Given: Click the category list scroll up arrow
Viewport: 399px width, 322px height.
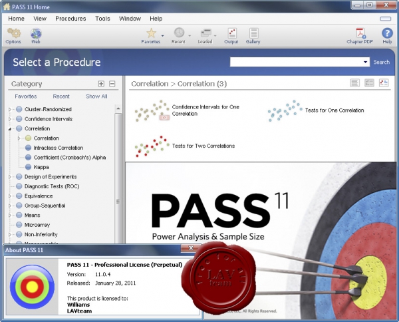Looking at the screenshot, I should 118,108.
